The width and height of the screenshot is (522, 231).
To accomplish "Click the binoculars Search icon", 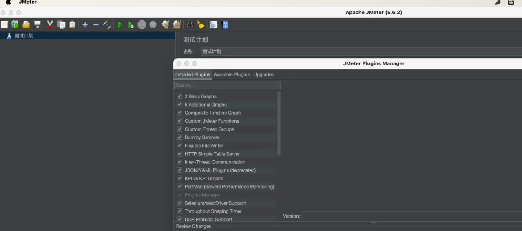I will (x=190, y=25).
